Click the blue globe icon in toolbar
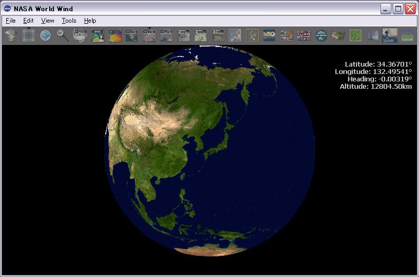 [45, 35]
